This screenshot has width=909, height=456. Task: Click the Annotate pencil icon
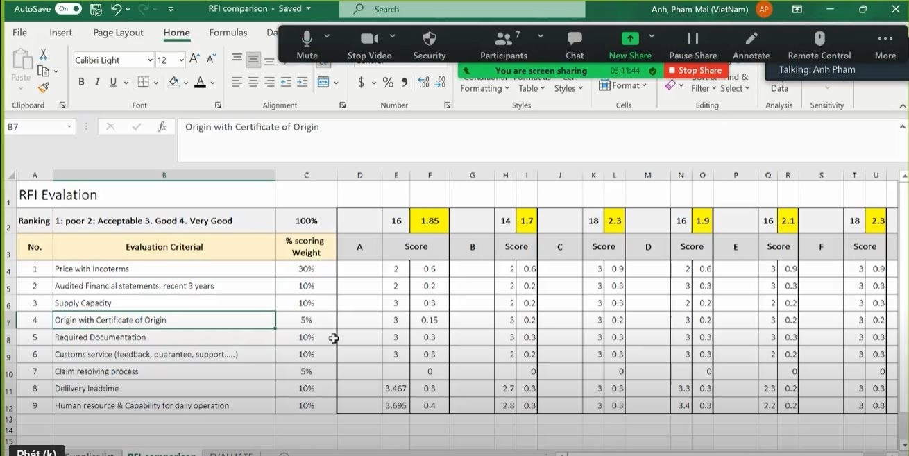click(751, 44)
